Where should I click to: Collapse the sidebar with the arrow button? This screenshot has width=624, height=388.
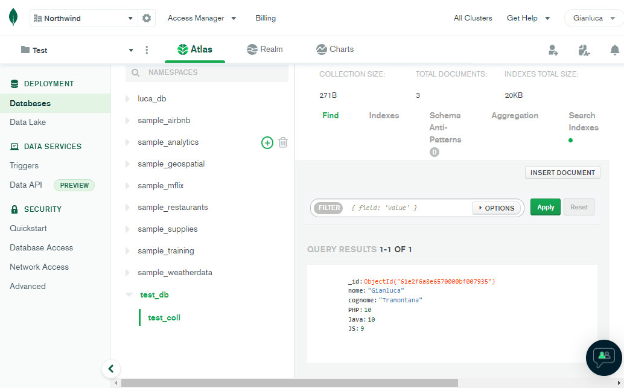tap(111, 369)
